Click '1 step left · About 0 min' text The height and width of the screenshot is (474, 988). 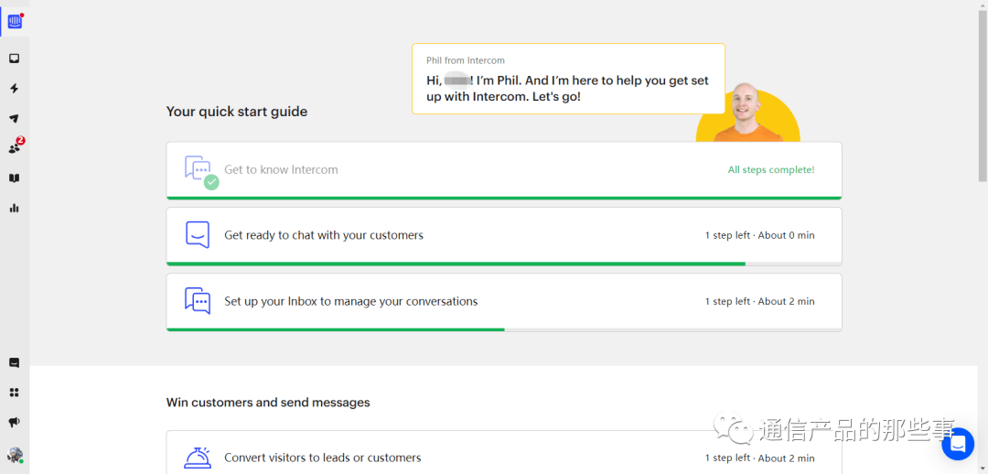[x=760, y=235]
